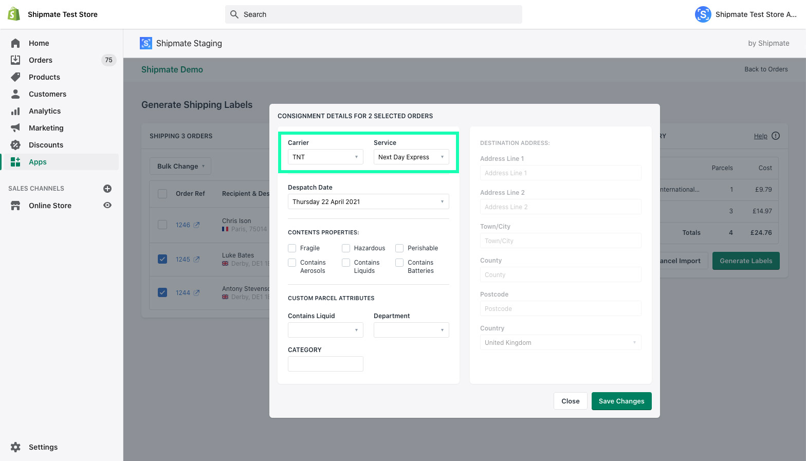Open the Service dropdown Next Day Express

point(411,157)
